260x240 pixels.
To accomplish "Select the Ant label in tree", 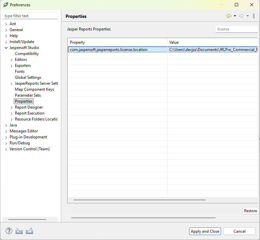I will click(13, 24).
